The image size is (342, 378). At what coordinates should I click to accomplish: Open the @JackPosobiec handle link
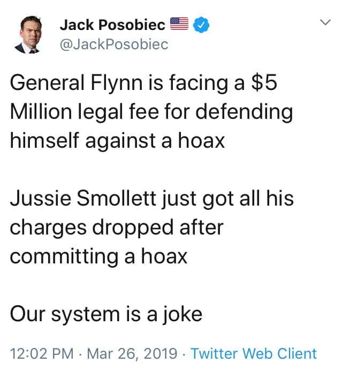click(114, 44)
